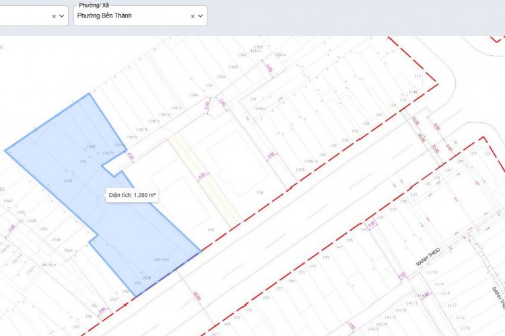Click parcel number 138 on the map
The height and width of the screenshot is (336, 505).
(x=259, y=192)
